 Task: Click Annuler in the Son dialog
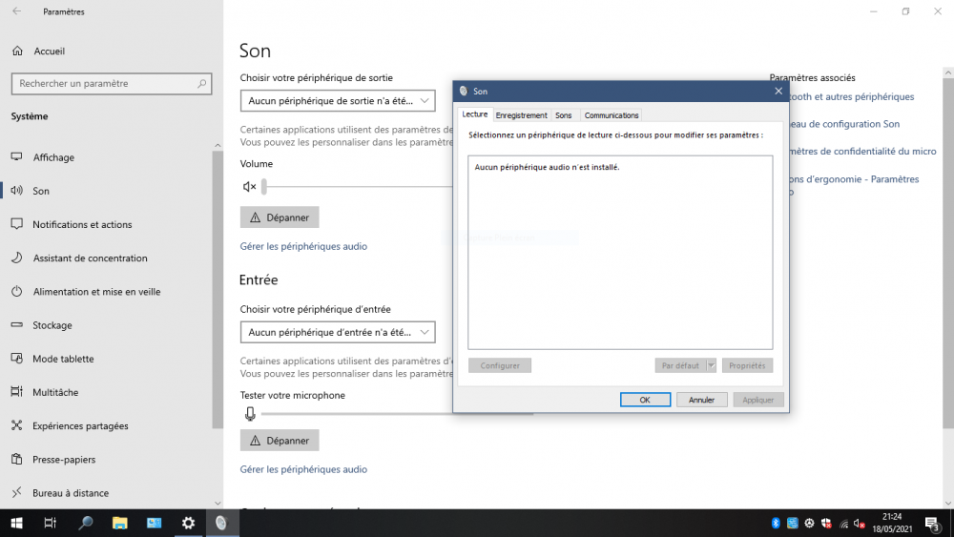[701, 400]
